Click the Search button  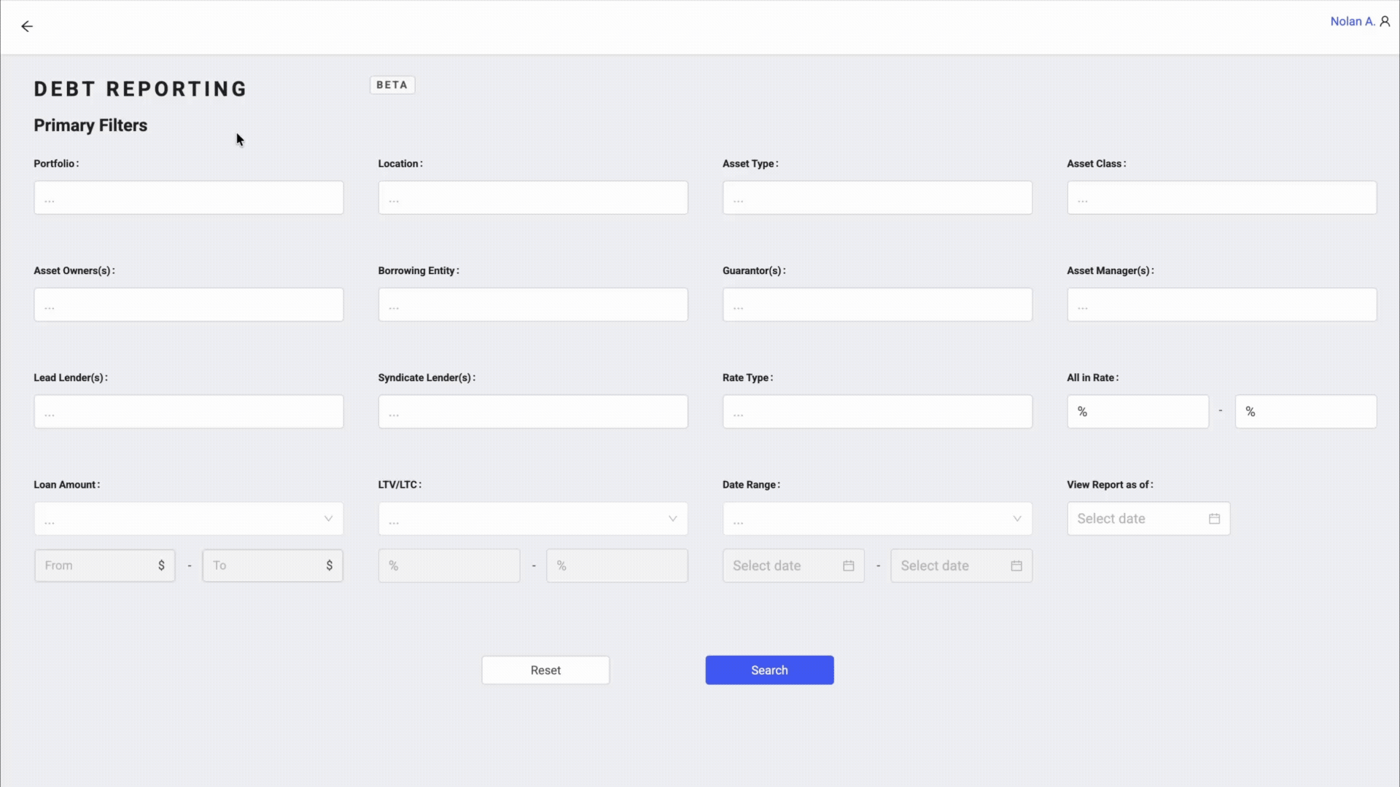[x=769, y=670]
